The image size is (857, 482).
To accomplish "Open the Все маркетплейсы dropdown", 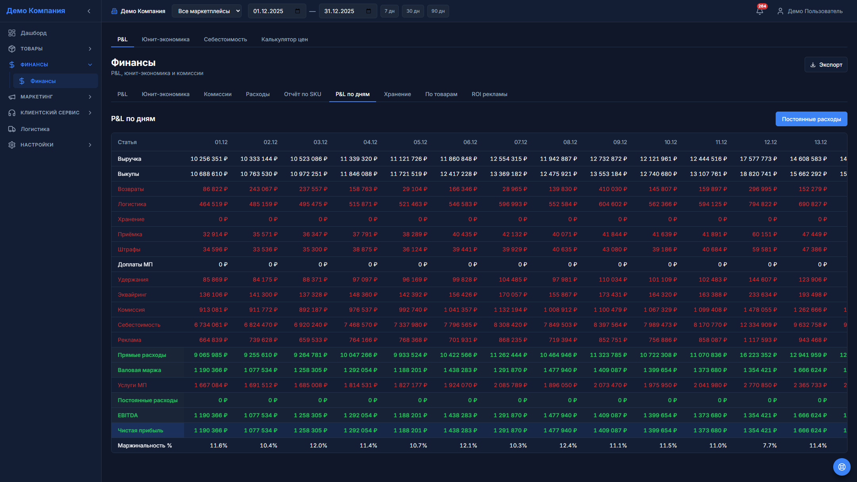I will [x=206, y=11].
